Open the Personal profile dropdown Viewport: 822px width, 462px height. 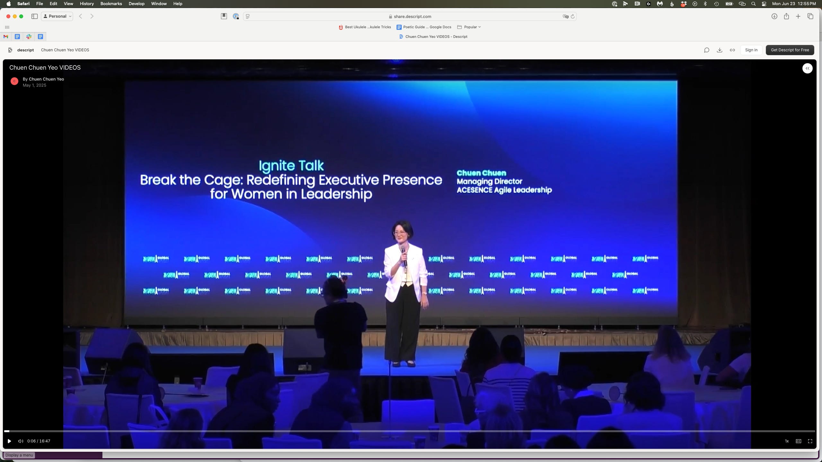point(57,16)
